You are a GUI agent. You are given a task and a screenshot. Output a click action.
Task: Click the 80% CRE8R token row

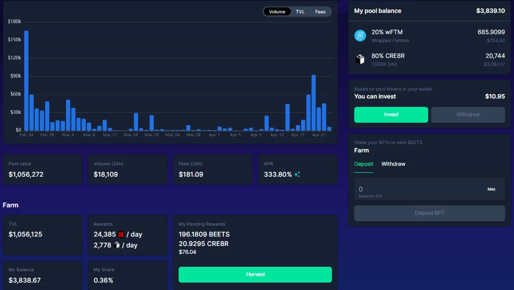tap(430, 59)
